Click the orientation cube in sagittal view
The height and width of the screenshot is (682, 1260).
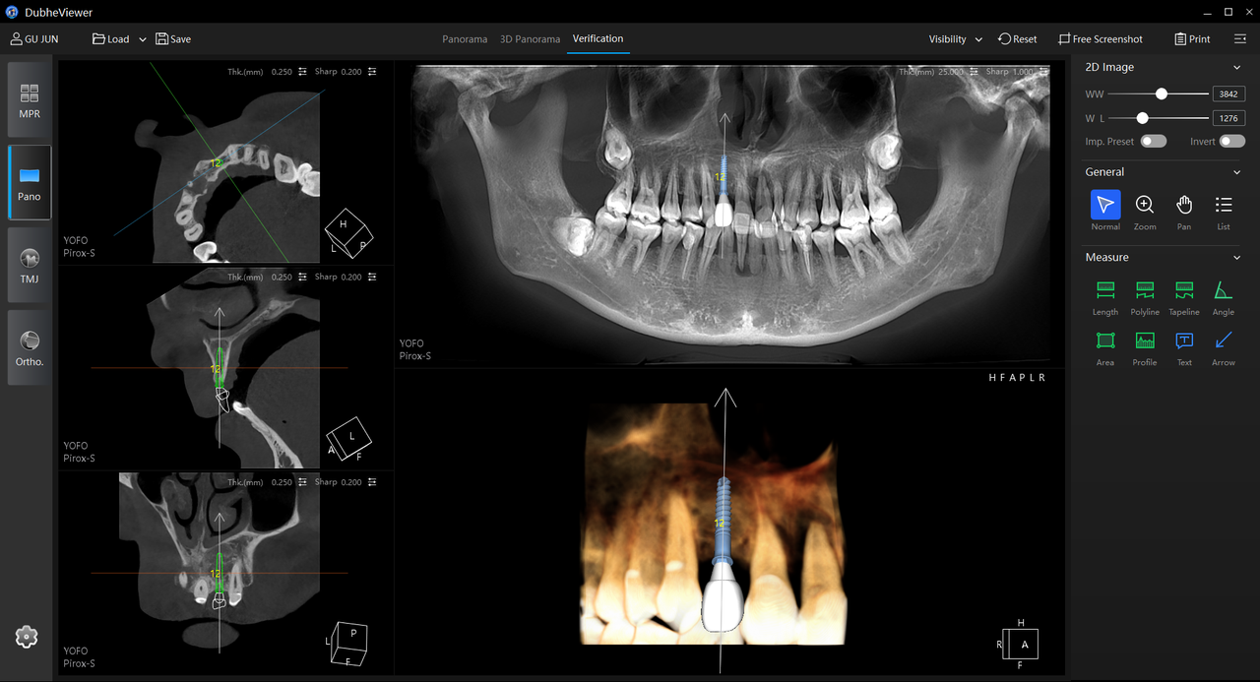pos(349,439)
